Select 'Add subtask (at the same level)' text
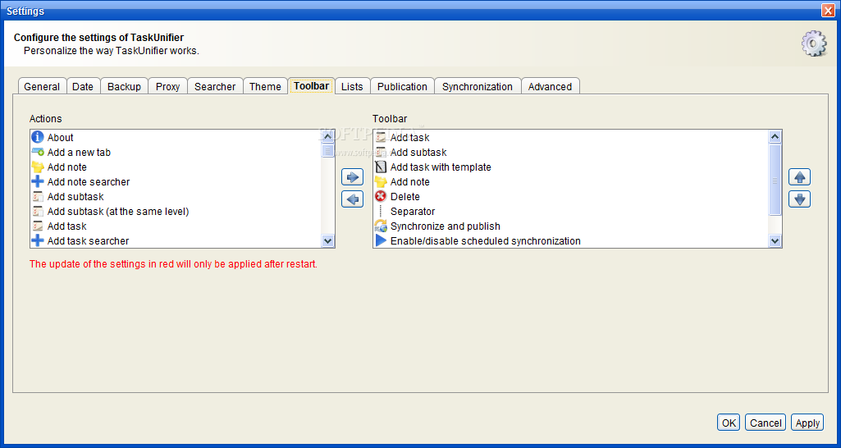841x448 pixels. click(x=118, y=212)
